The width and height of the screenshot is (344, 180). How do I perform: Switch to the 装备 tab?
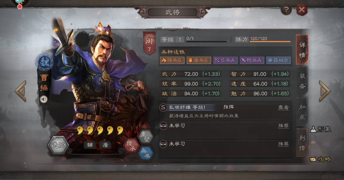click(302, 81)
